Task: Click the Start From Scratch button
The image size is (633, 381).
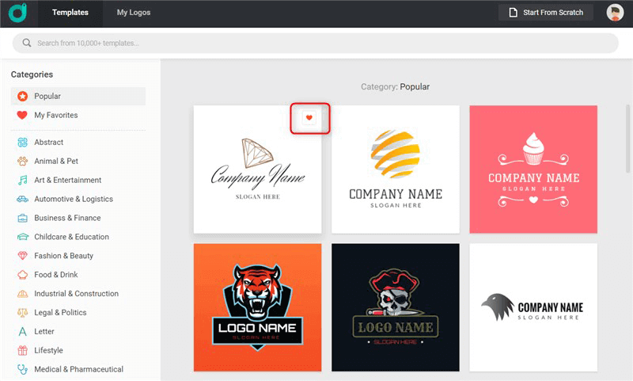Action: (546, 13)
